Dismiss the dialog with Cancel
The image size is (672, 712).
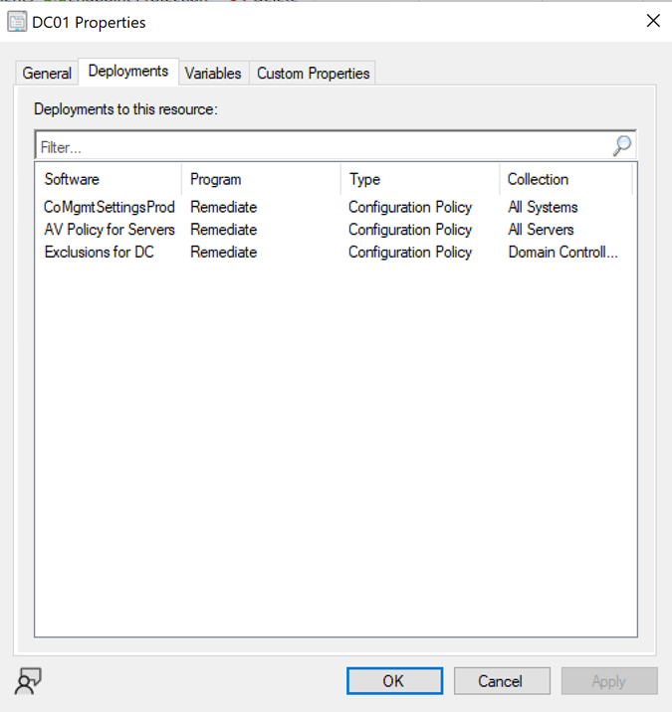pyautogui.click(x=502, y=680)
